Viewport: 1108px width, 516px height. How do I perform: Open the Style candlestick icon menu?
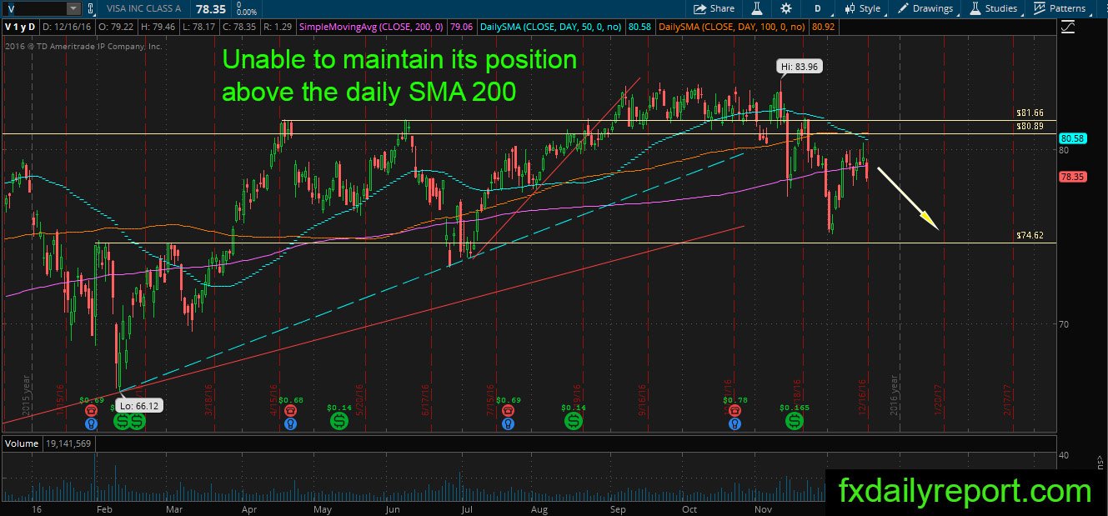pyautogui.click(x=862, y=8)
